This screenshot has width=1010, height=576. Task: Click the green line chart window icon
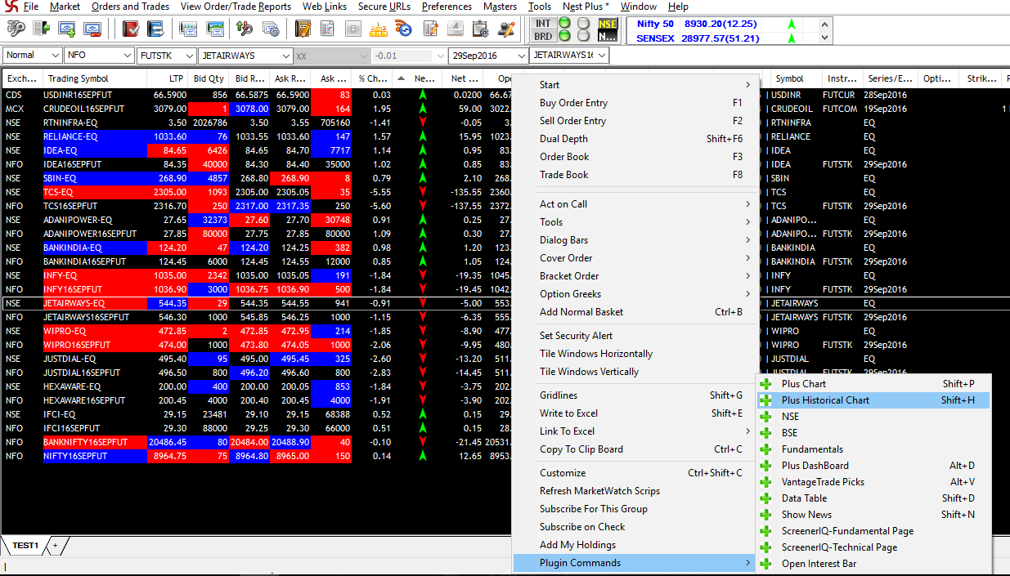tap(215, 29)
